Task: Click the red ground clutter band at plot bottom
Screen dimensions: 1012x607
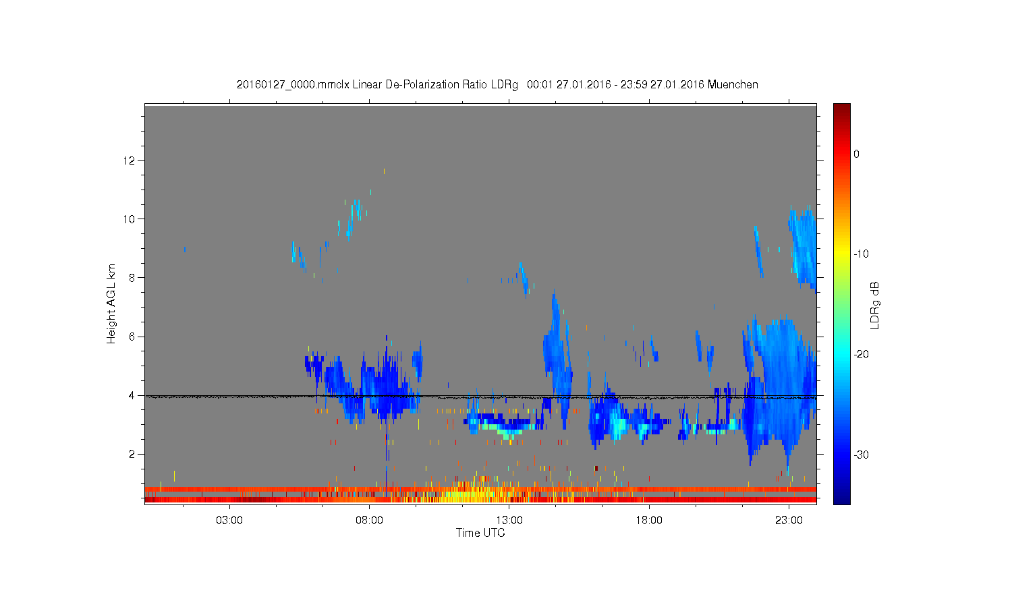Action: [480, 500]
